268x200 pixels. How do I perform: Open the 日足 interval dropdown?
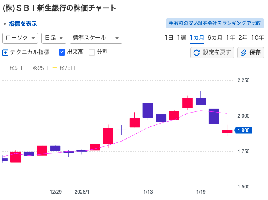tap(54, 38)
